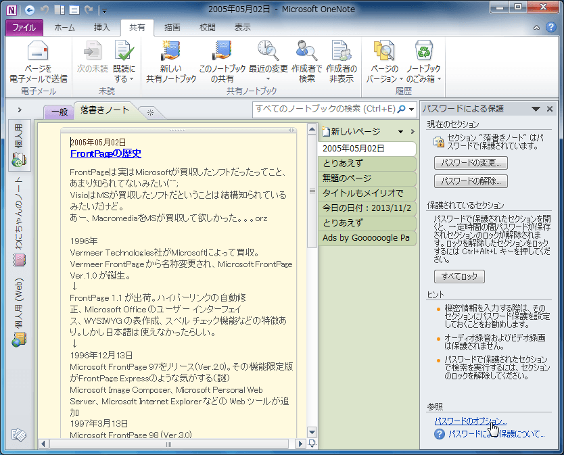Follow the FrontPageの歴史 hyperlink
564x455 pixels.
pos(105,153)
